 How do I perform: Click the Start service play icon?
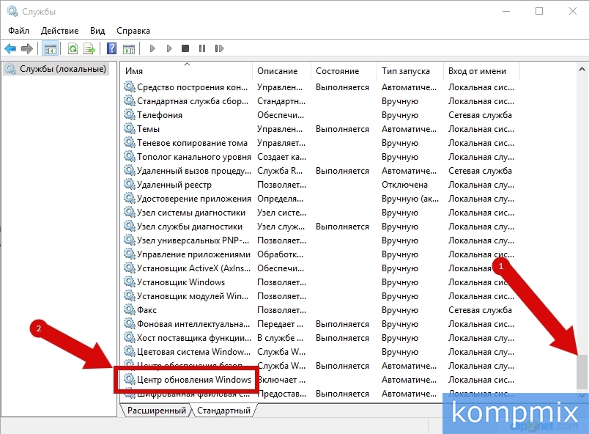[152, 48]
